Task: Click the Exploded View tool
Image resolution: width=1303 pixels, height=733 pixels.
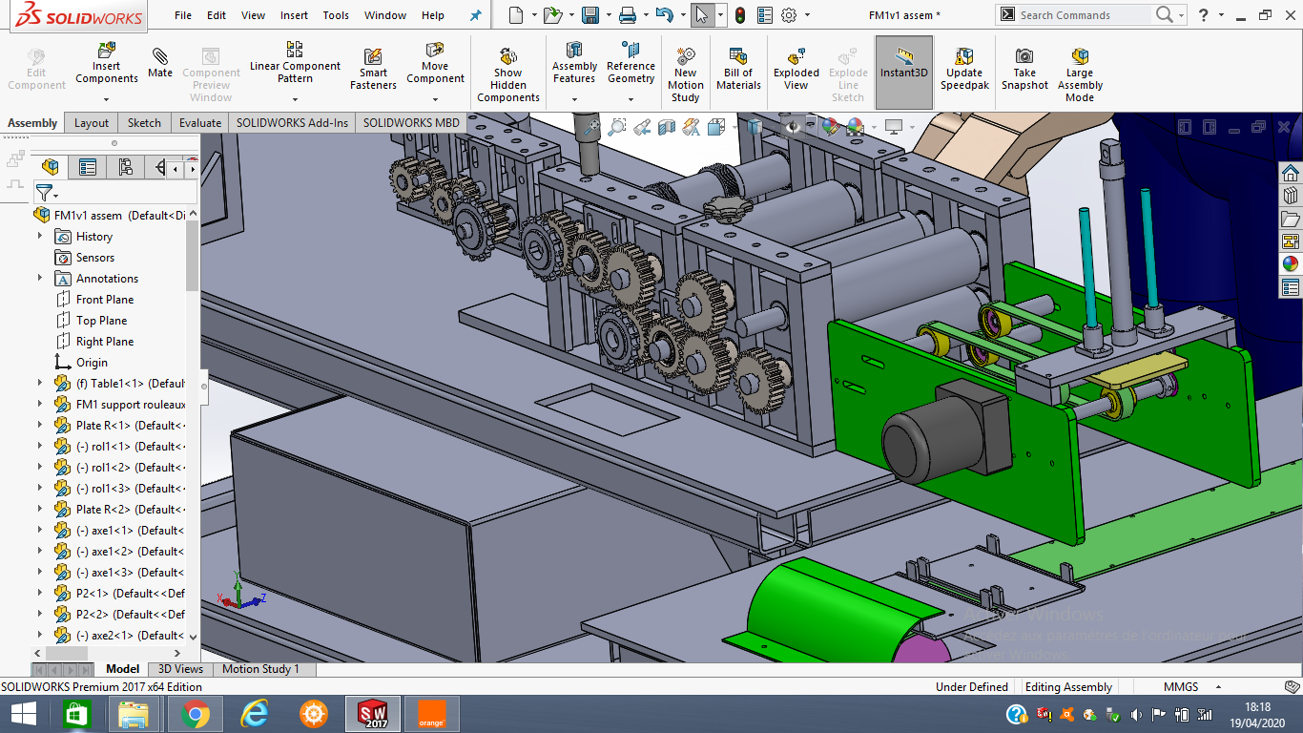Action: [796, 70]
